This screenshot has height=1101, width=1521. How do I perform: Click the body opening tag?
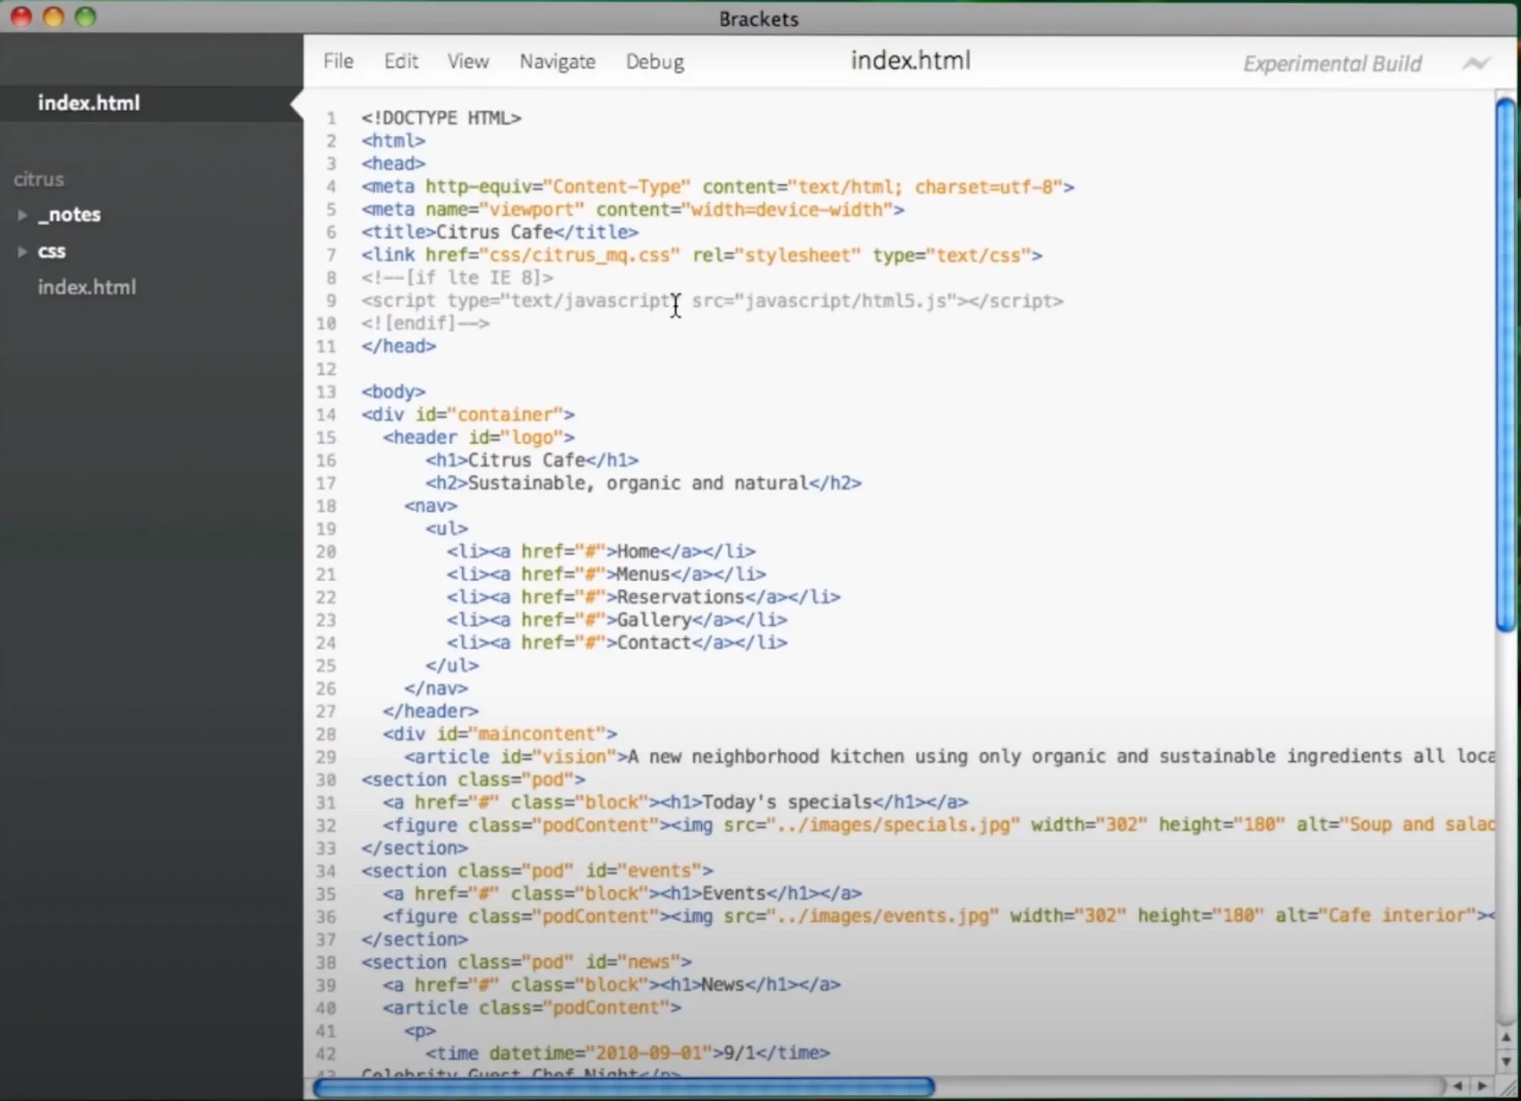click(x=393, y=392)
